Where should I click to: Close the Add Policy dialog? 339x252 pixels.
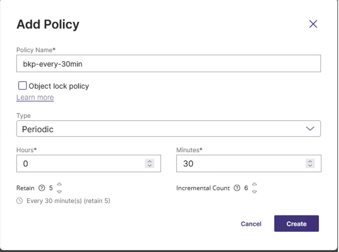click(x=313, y=24)
